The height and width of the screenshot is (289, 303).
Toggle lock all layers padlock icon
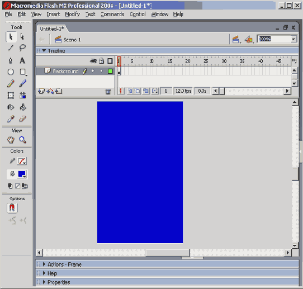pos(102,61)
